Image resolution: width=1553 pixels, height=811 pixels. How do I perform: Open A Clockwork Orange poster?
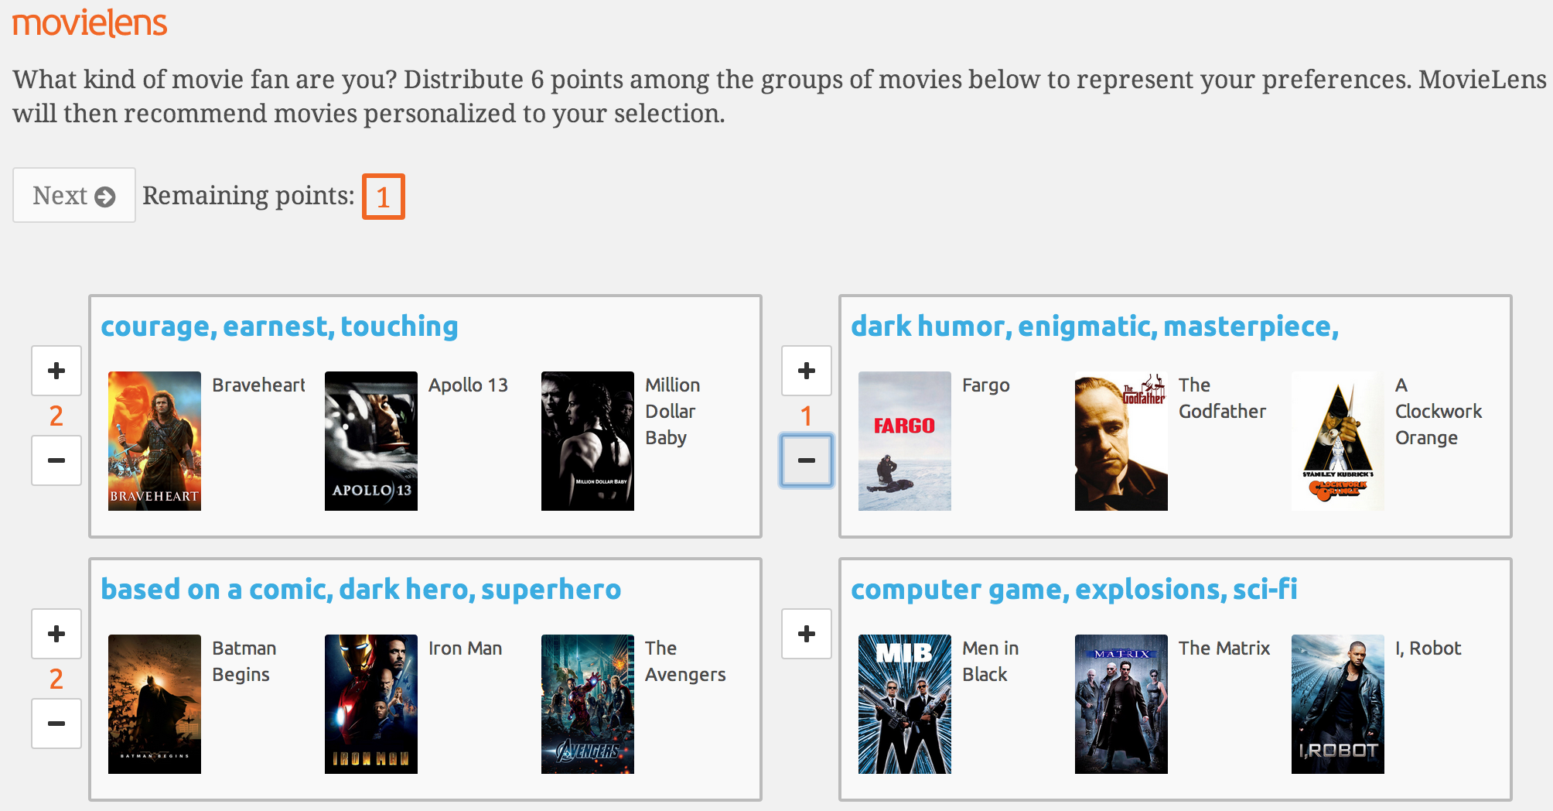[1338, 441]
